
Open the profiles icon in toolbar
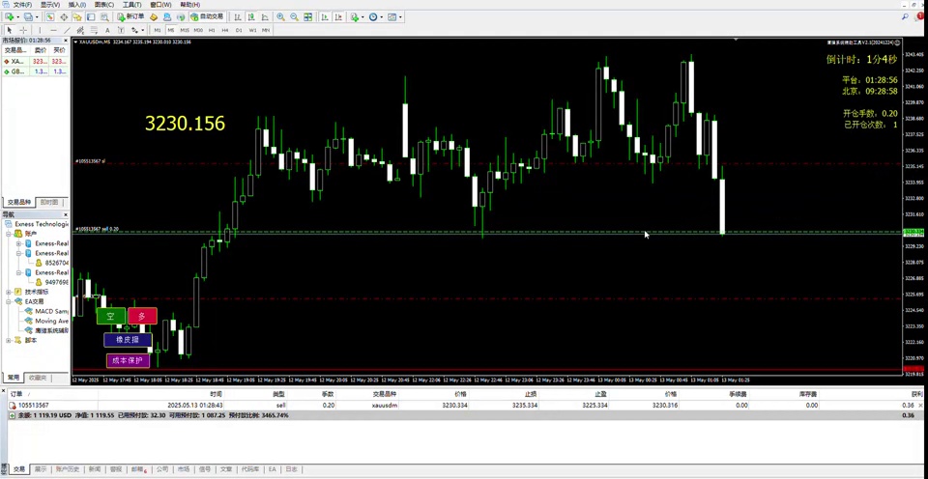[x=28, y=17]
